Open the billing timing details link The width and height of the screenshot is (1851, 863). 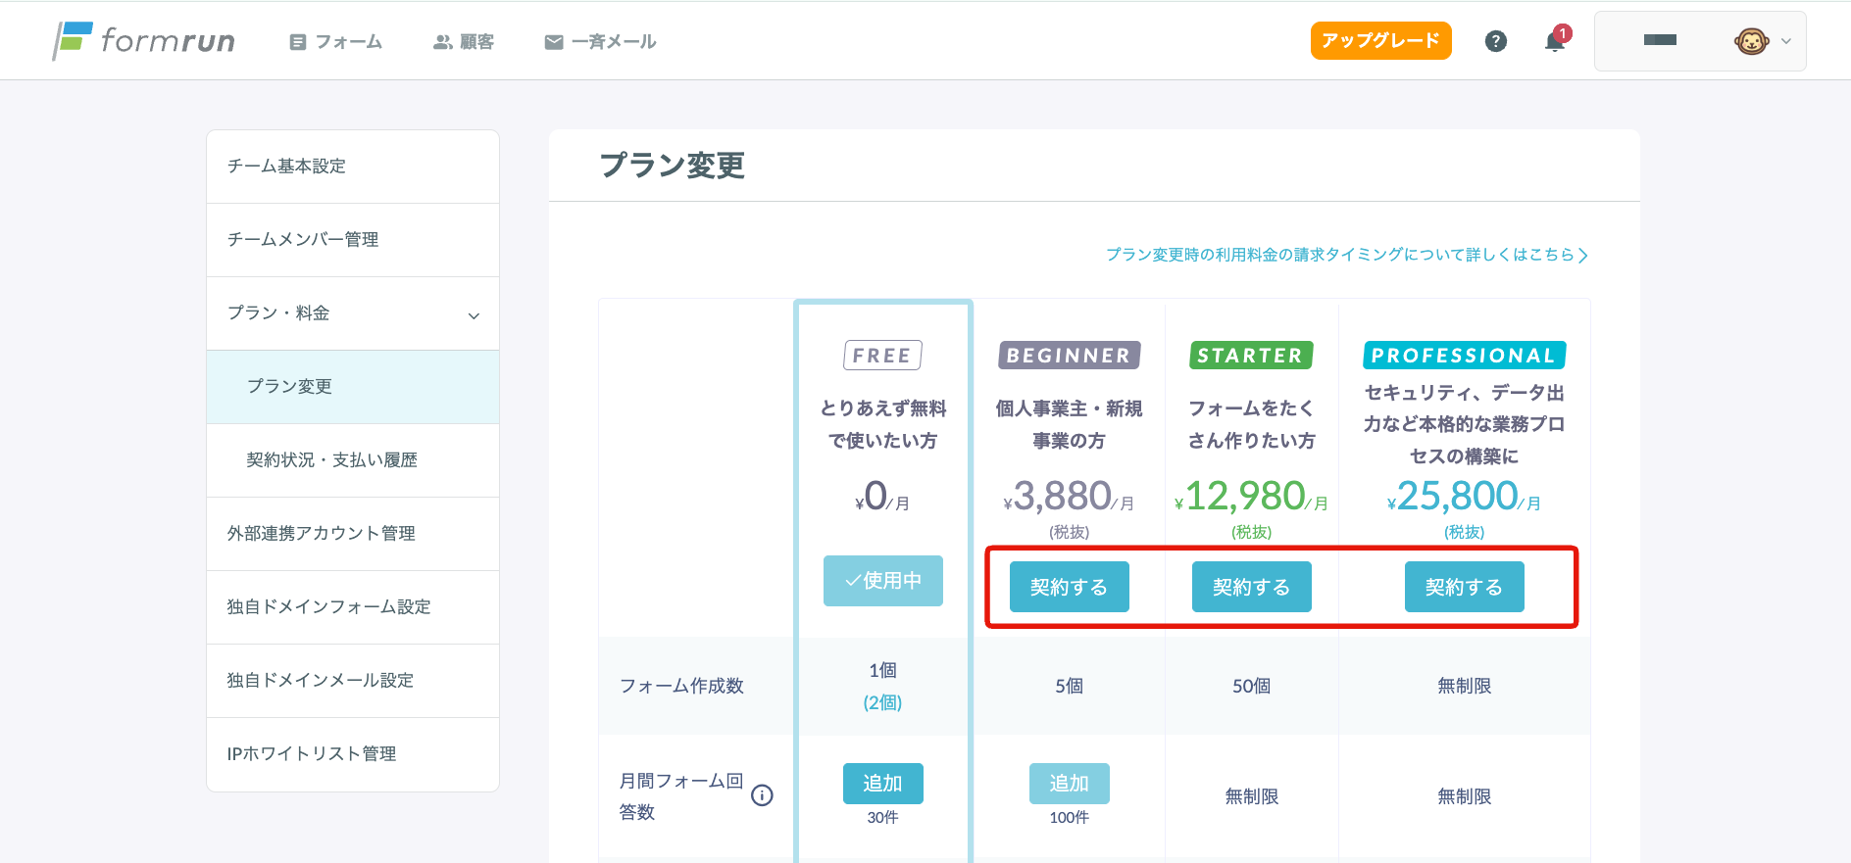pos(1346,255)
